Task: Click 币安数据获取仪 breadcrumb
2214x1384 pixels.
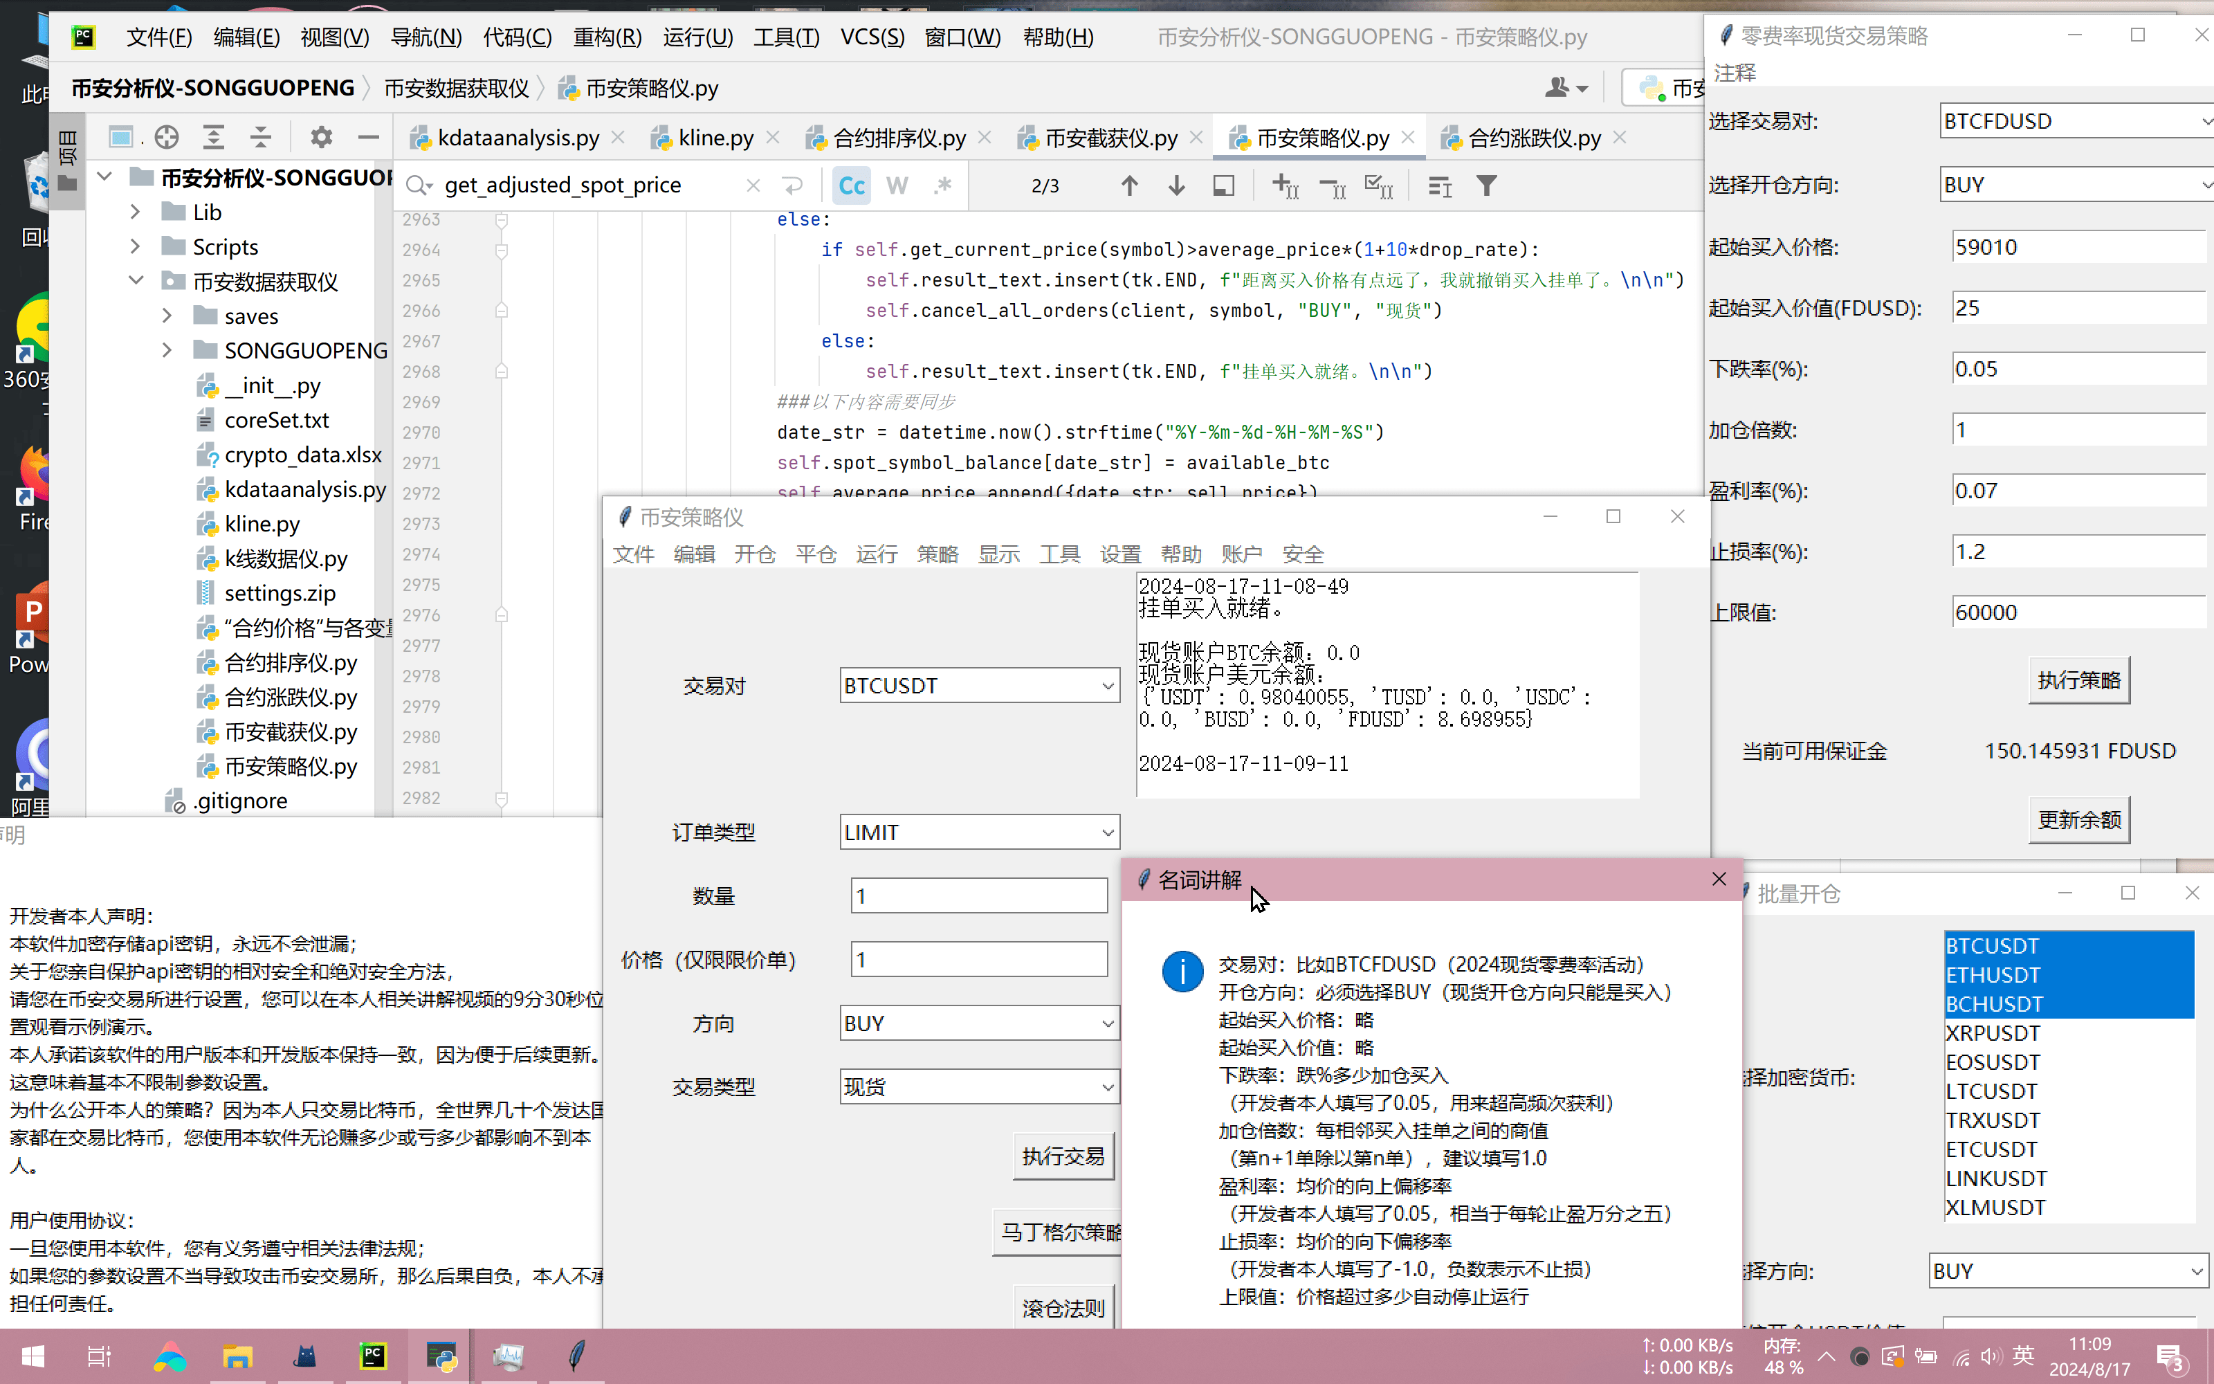Action: click(457, 88)
